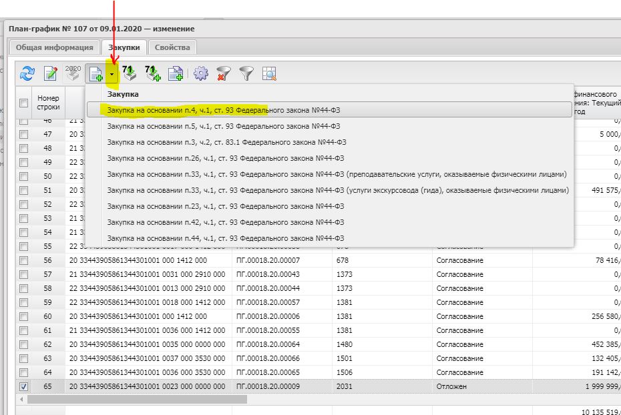
Task: Open the settings gear icon
Action: pos(201,73)
